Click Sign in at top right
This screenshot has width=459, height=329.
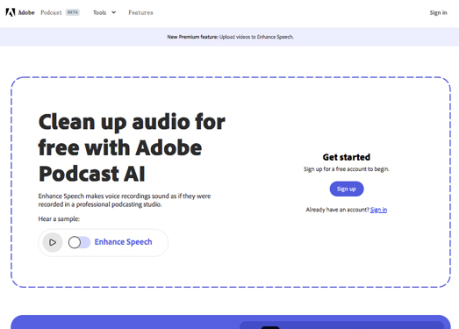click(x=438, y=12)
